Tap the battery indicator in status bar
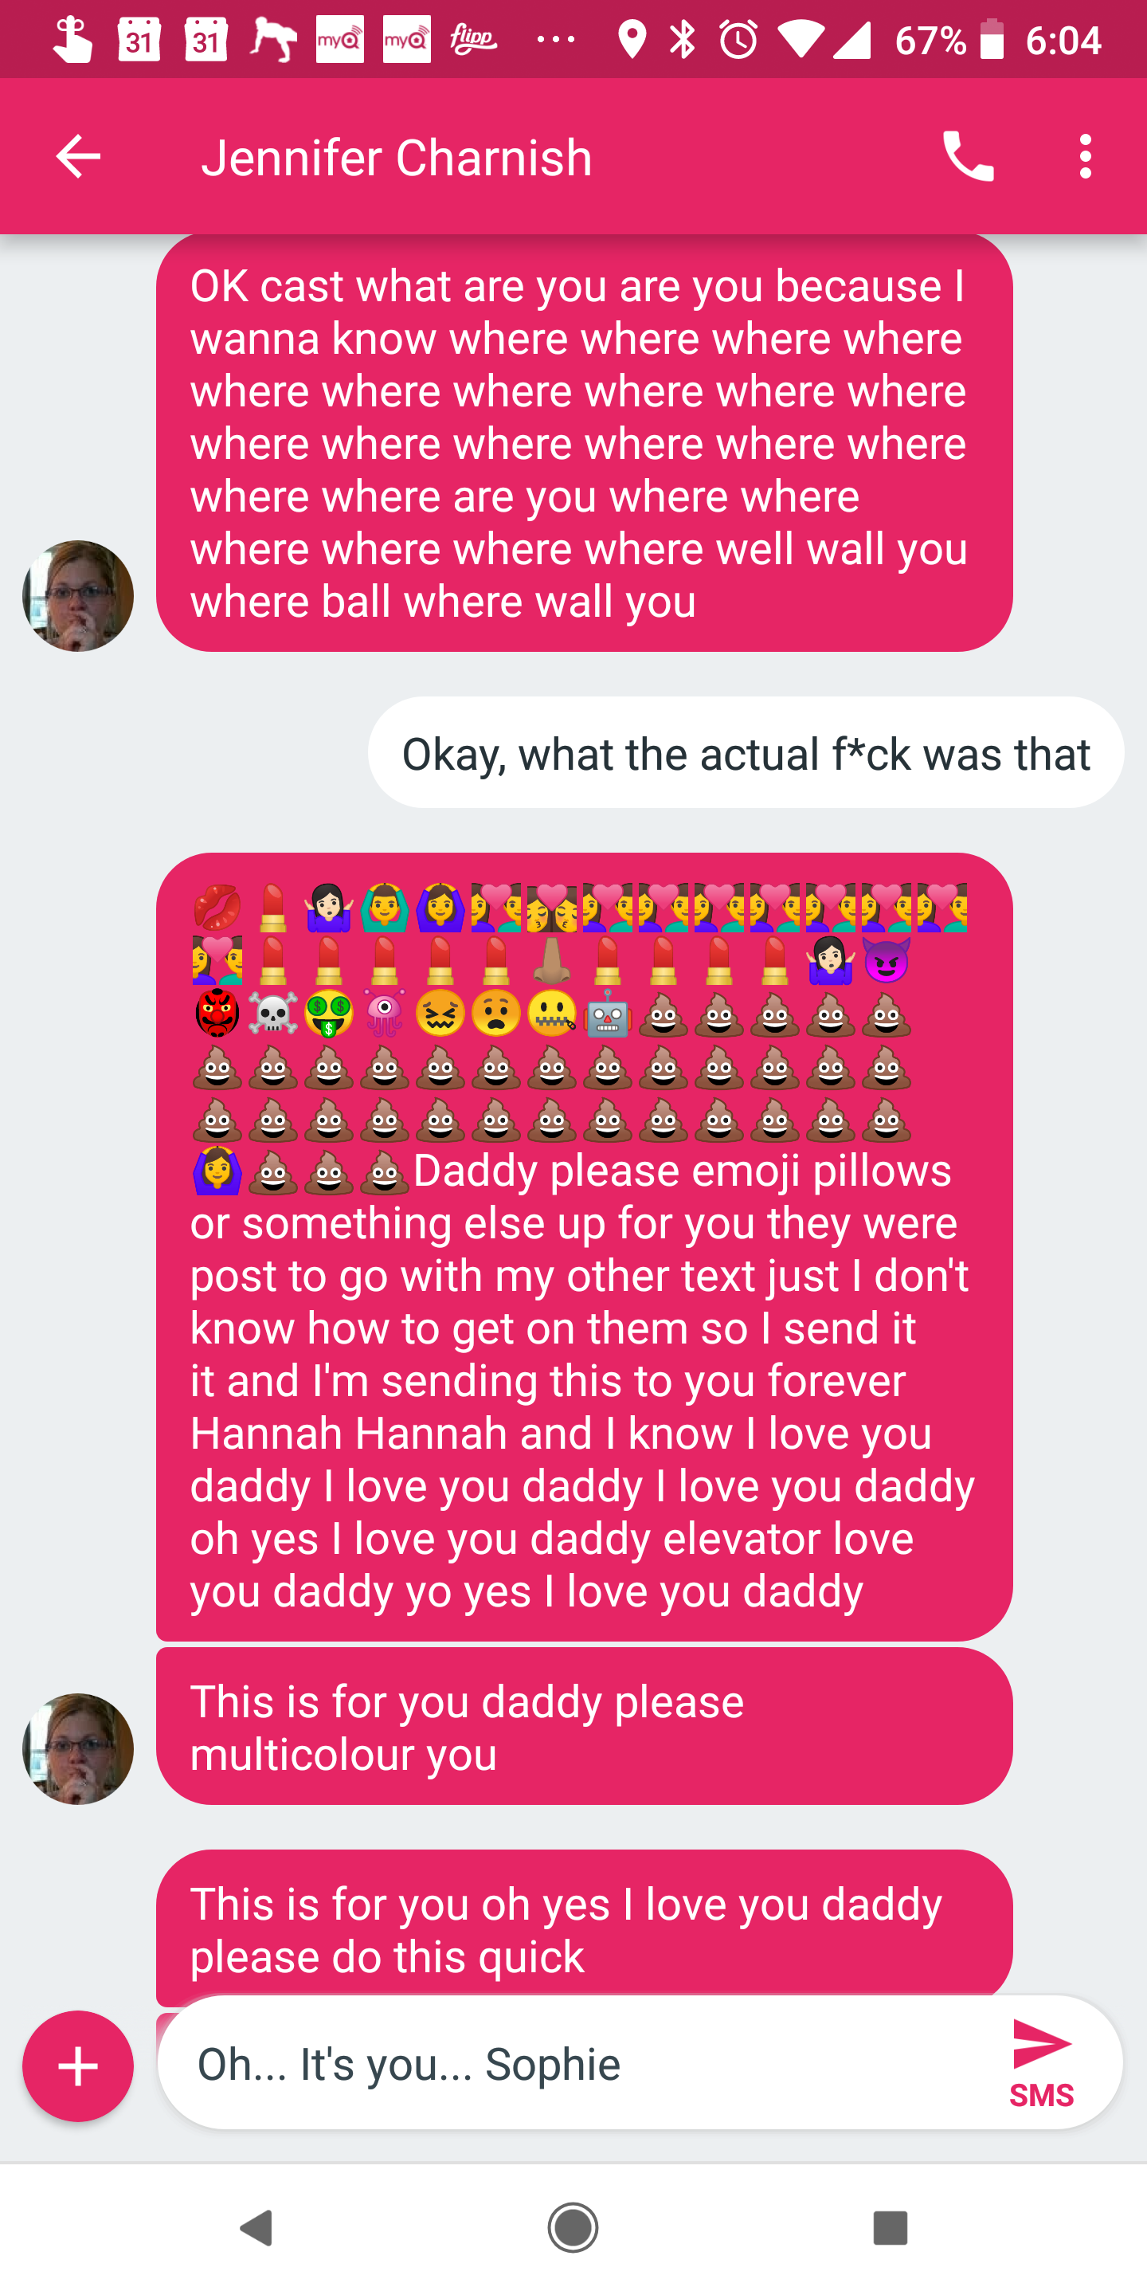 point(991,40)
